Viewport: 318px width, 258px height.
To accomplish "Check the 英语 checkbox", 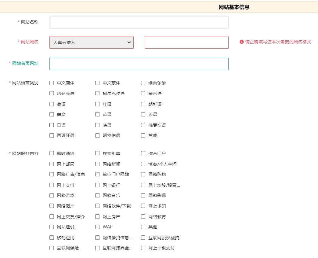I will pos(143,114).
